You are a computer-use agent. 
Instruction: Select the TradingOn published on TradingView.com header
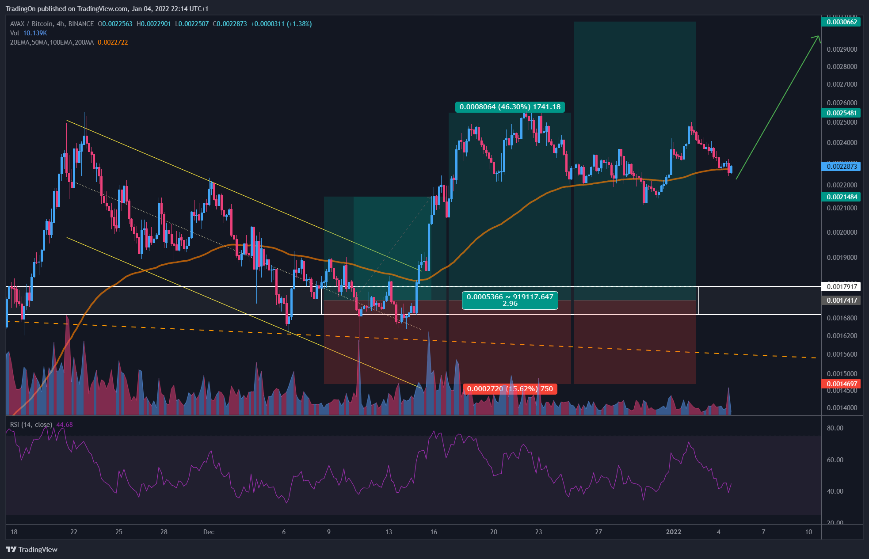pyautogui.click(x=107, y=9)
